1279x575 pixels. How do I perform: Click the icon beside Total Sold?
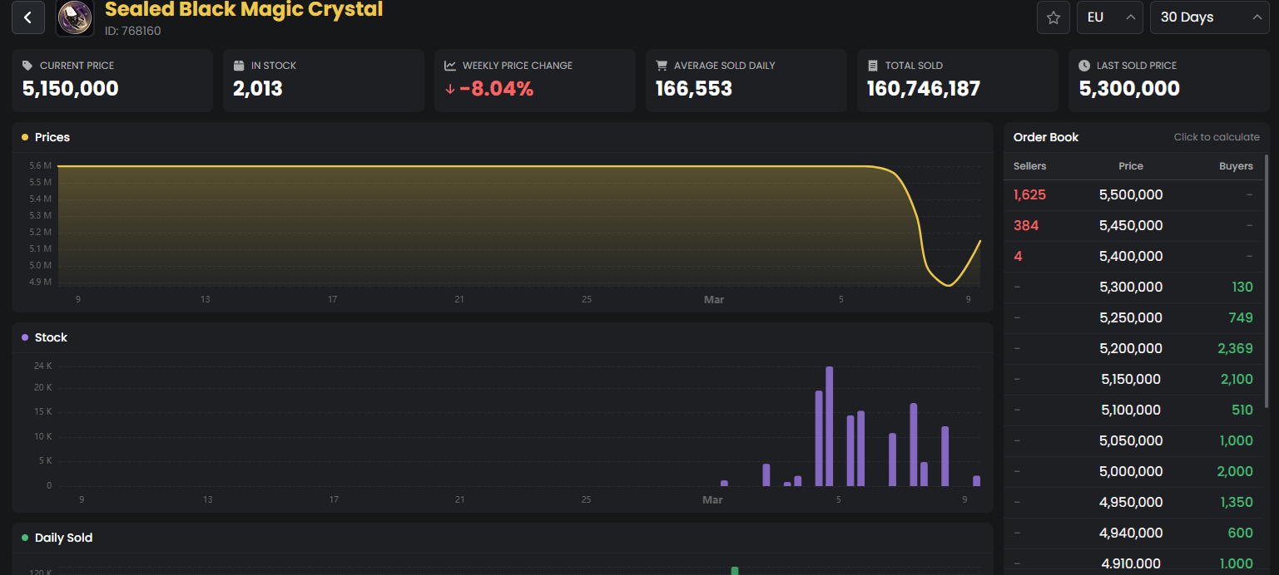[872, 66]
